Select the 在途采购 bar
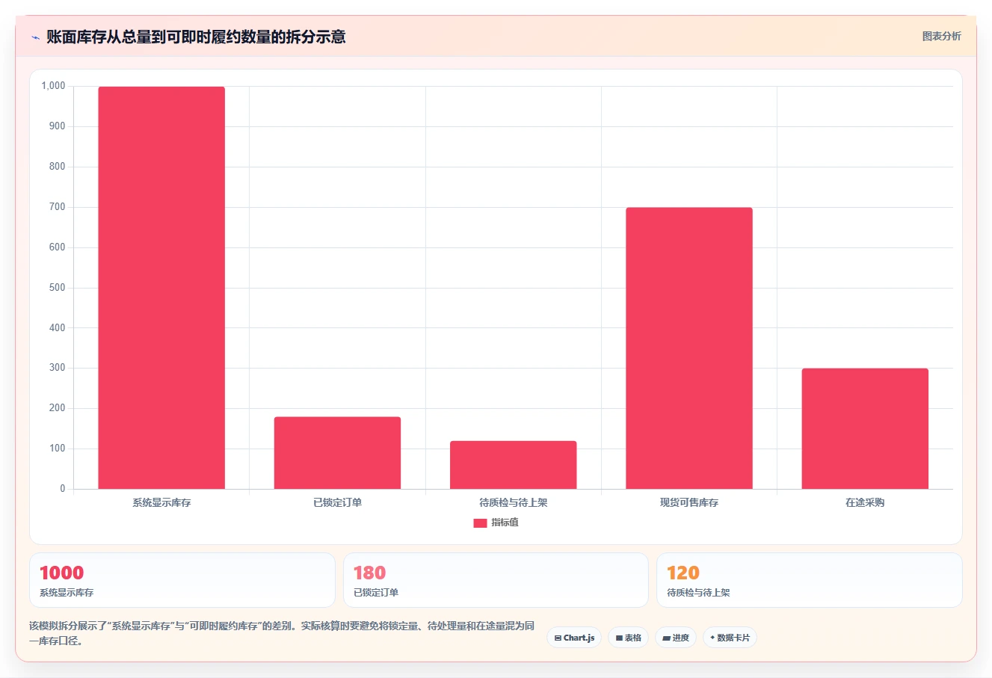This screenshot has width=992, height=678. point(865,428)
